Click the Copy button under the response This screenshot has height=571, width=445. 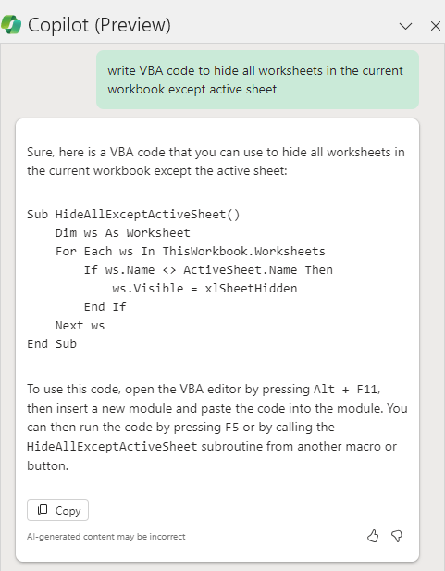57,510
